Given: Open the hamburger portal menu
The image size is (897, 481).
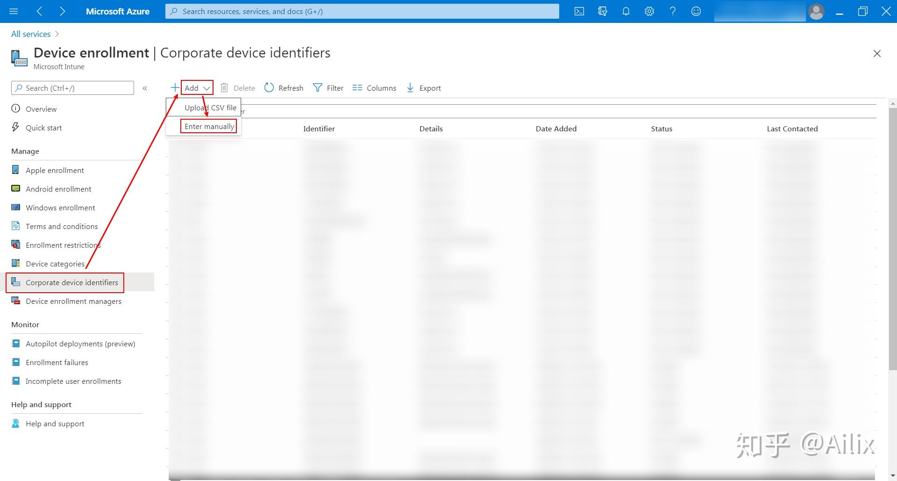Looking at the screenshot, I should point(13,11).
